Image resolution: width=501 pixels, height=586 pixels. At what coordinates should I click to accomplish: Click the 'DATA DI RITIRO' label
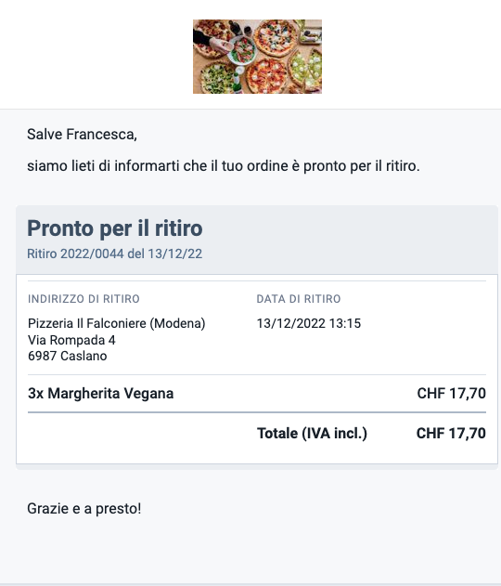[299, 299]
